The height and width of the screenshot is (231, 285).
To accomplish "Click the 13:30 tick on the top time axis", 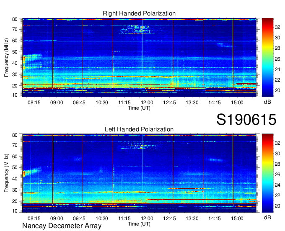I will click(192, 103).
